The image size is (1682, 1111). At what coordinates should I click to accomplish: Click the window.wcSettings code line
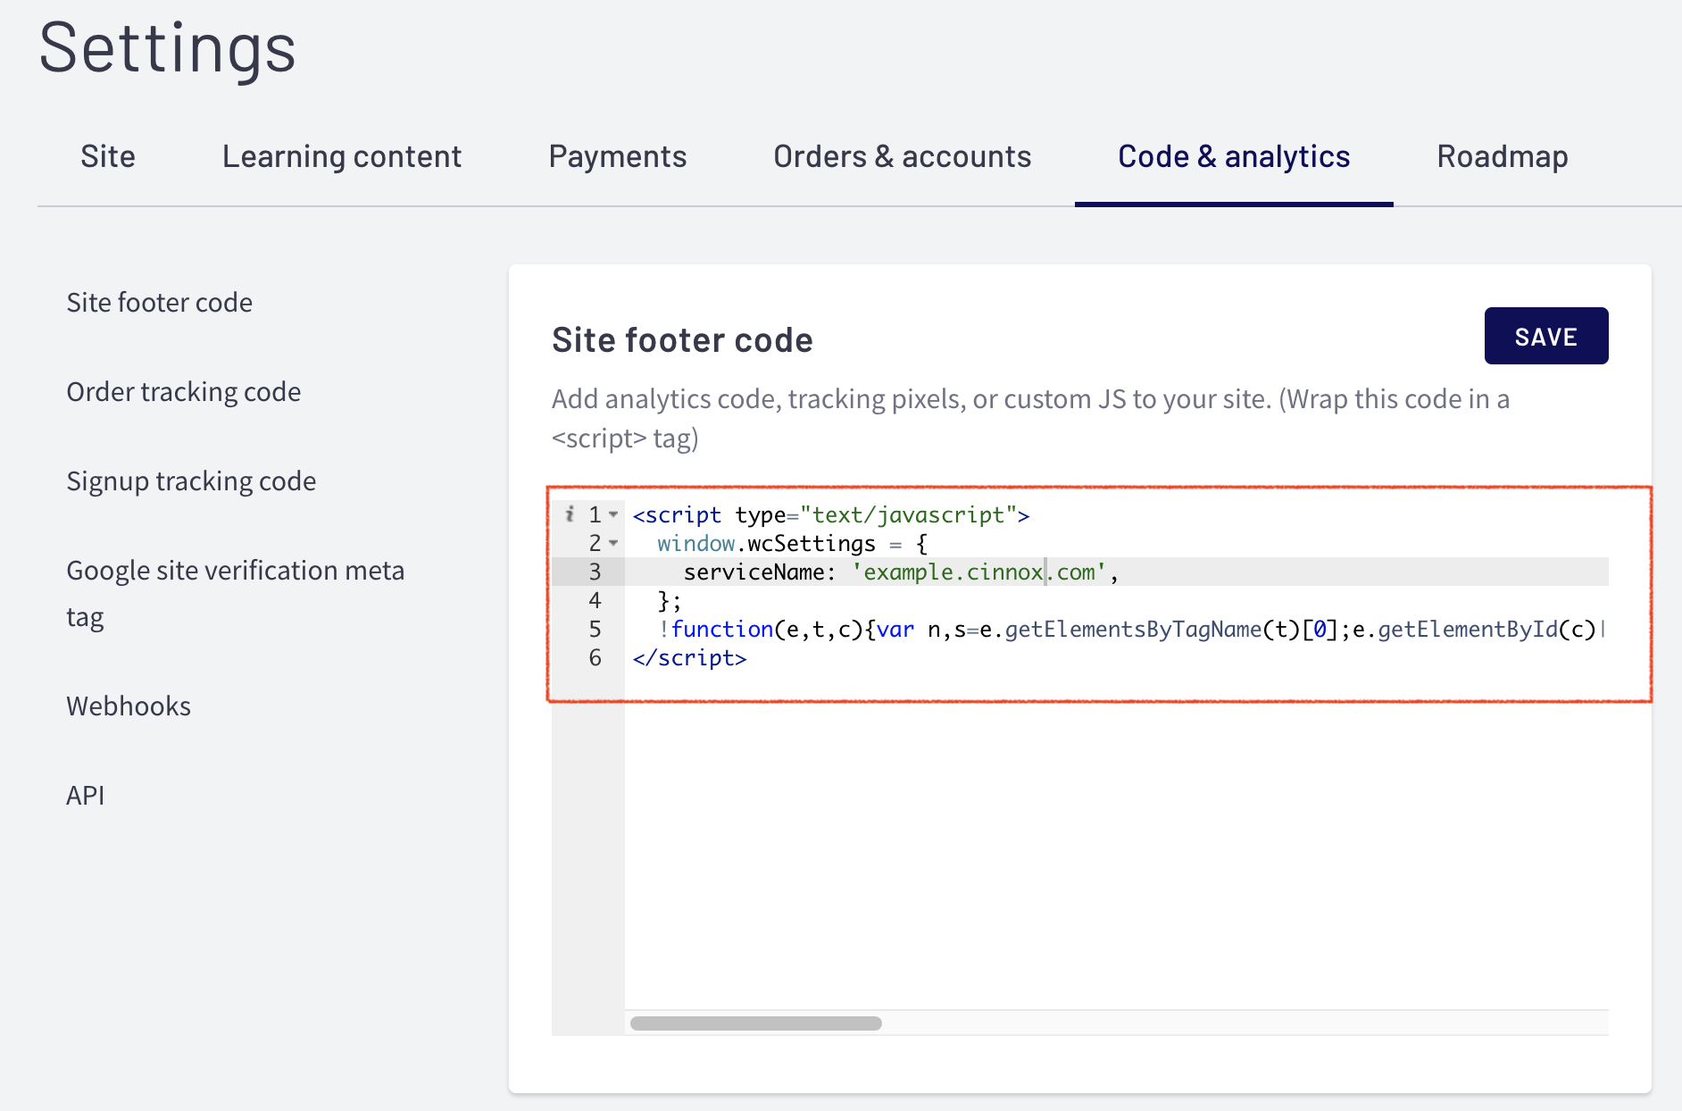[x=792, y=543]
